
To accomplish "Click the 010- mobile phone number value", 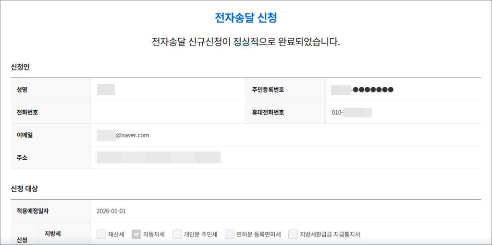I will [351, 113].
